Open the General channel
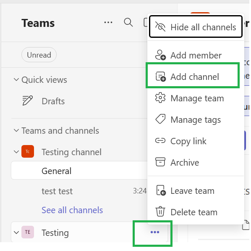The height and width of the screenshot is (251, 251). [79, 171]
